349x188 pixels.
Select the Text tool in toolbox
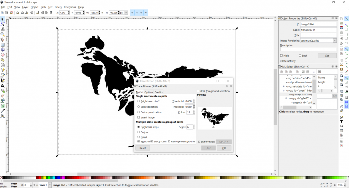(x=2, y=86)
